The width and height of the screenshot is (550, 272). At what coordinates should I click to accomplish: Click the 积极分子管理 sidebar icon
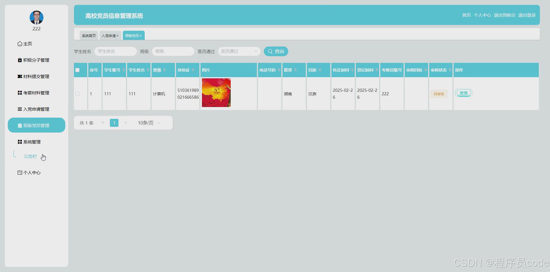pos(20,60)
